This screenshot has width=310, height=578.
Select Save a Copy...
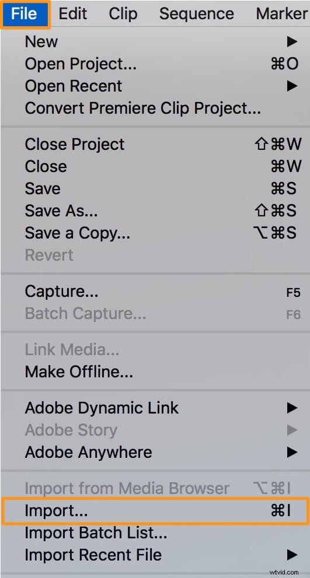[155, 233]
